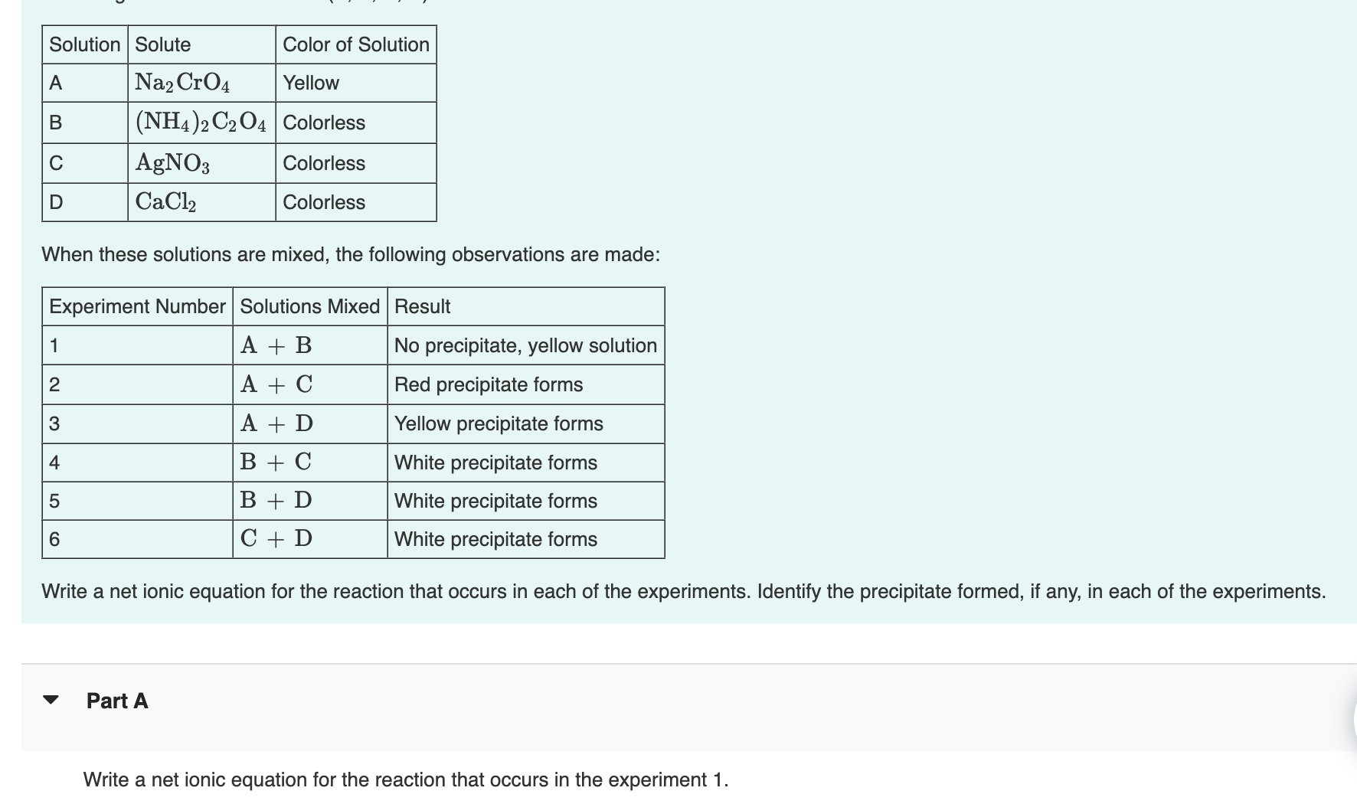This screenshot has height=804, width=1357.
Task: Select the Colorless cell for Solution B
Action: 323,123
